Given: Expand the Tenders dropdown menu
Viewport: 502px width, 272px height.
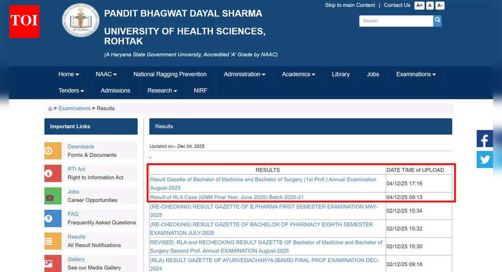Looking at the screenshot, I should pyautogui.click(x=71, y=90).
